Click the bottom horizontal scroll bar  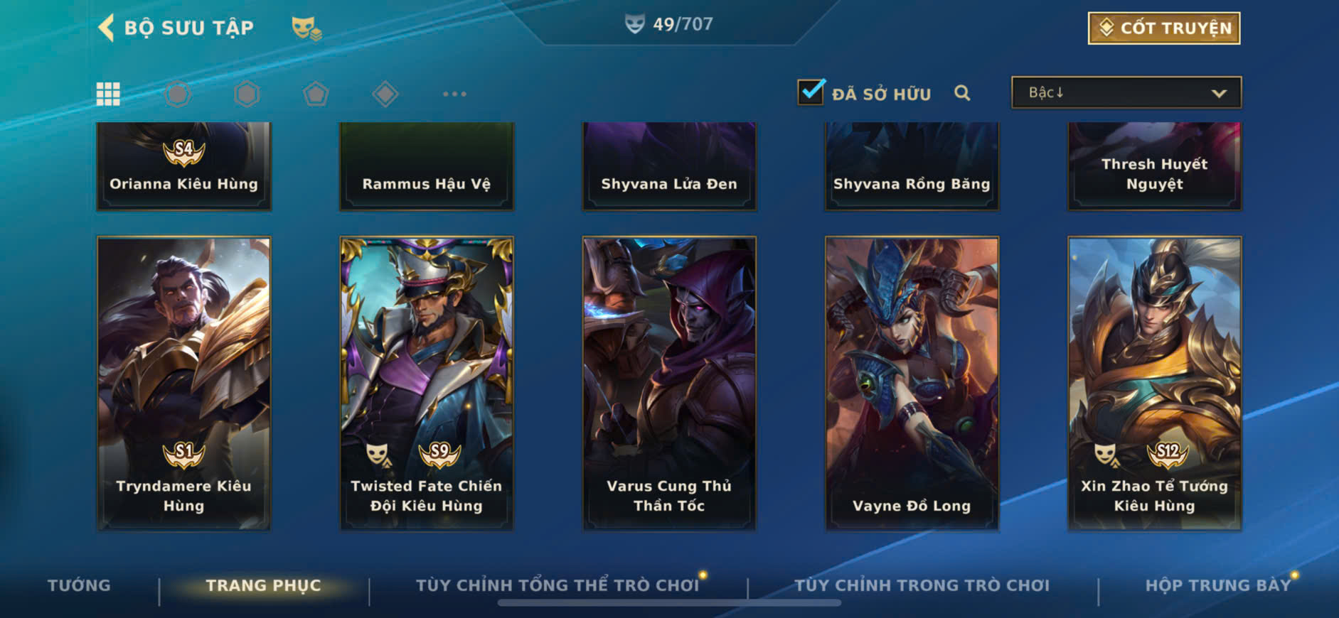click(x=669, y=603)
